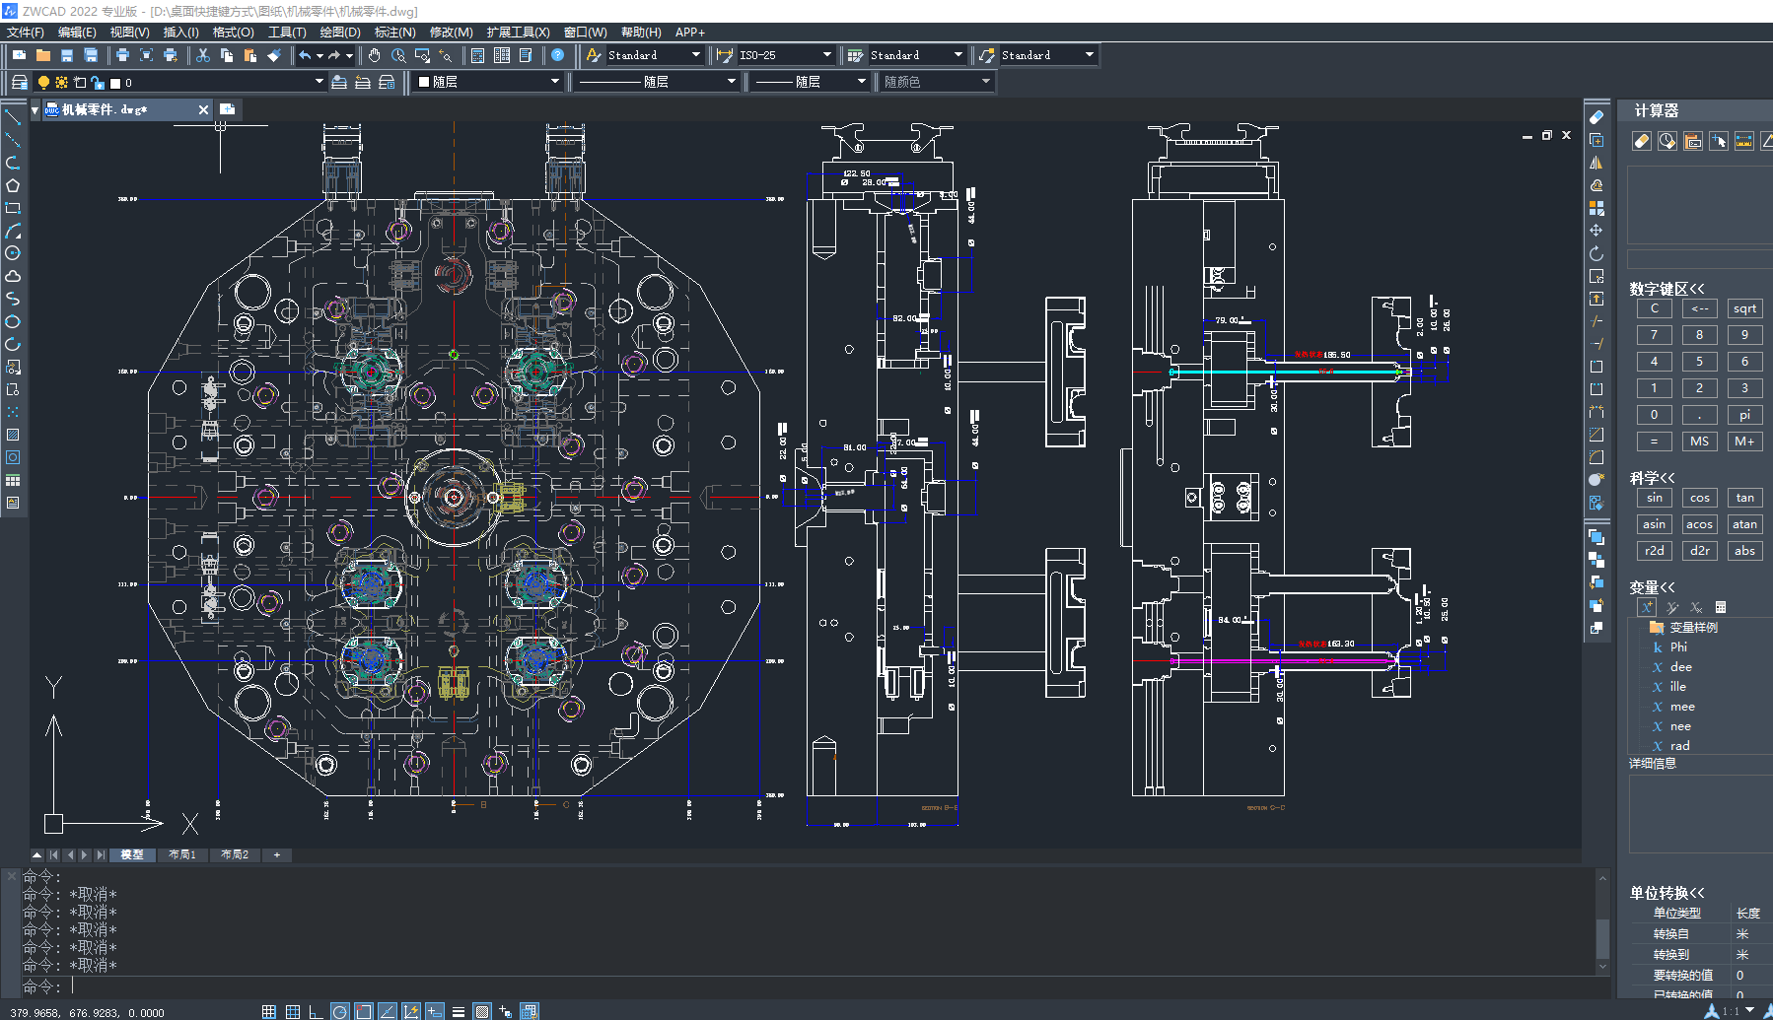Image resolution: width=1773 pixels, height=1020 pixels.
Task: Toggle grid display in status bar
Action: click(293, 1011)
